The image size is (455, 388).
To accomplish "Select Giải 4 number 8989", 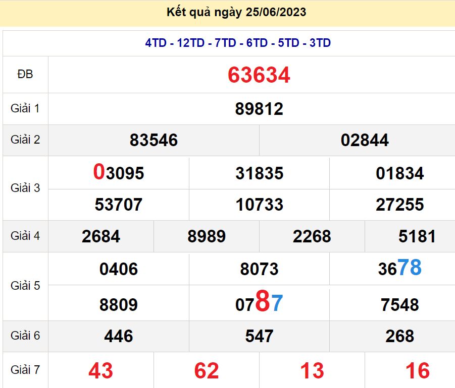I will [206, 236].
